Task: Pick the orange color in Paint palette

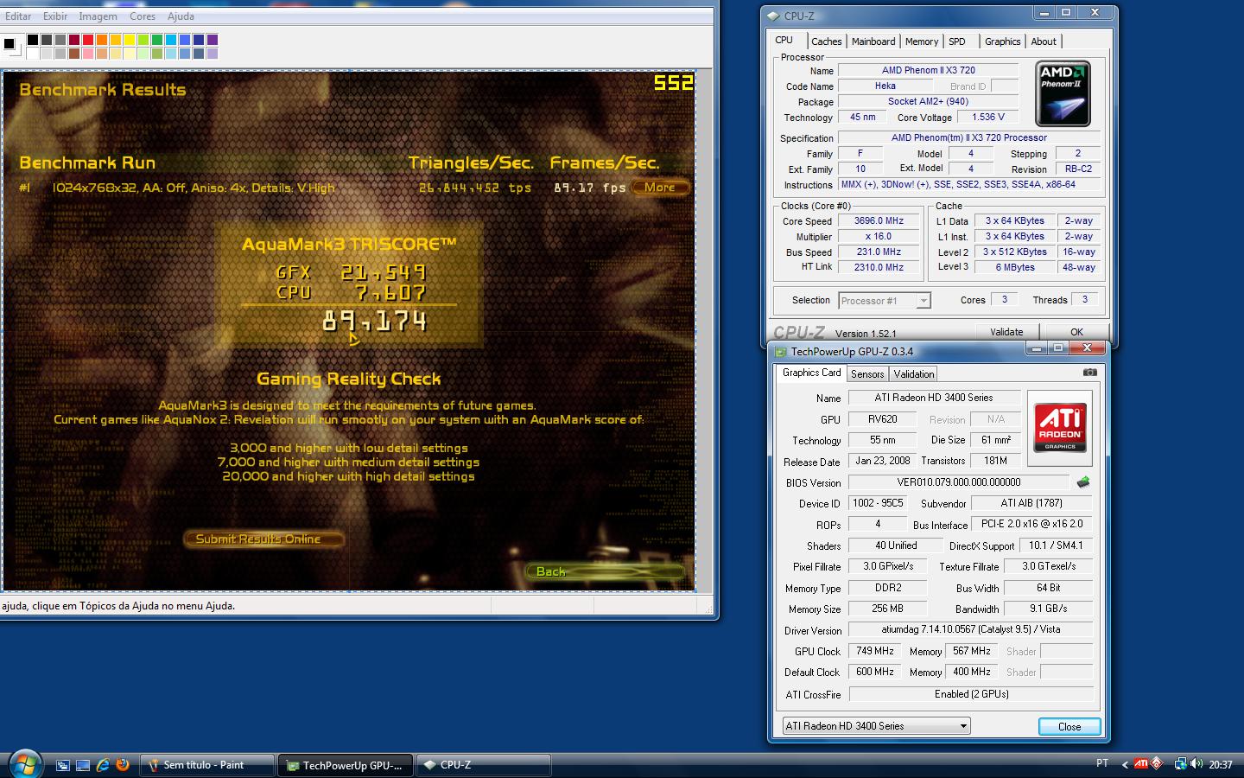Action: tap(102, 40)
